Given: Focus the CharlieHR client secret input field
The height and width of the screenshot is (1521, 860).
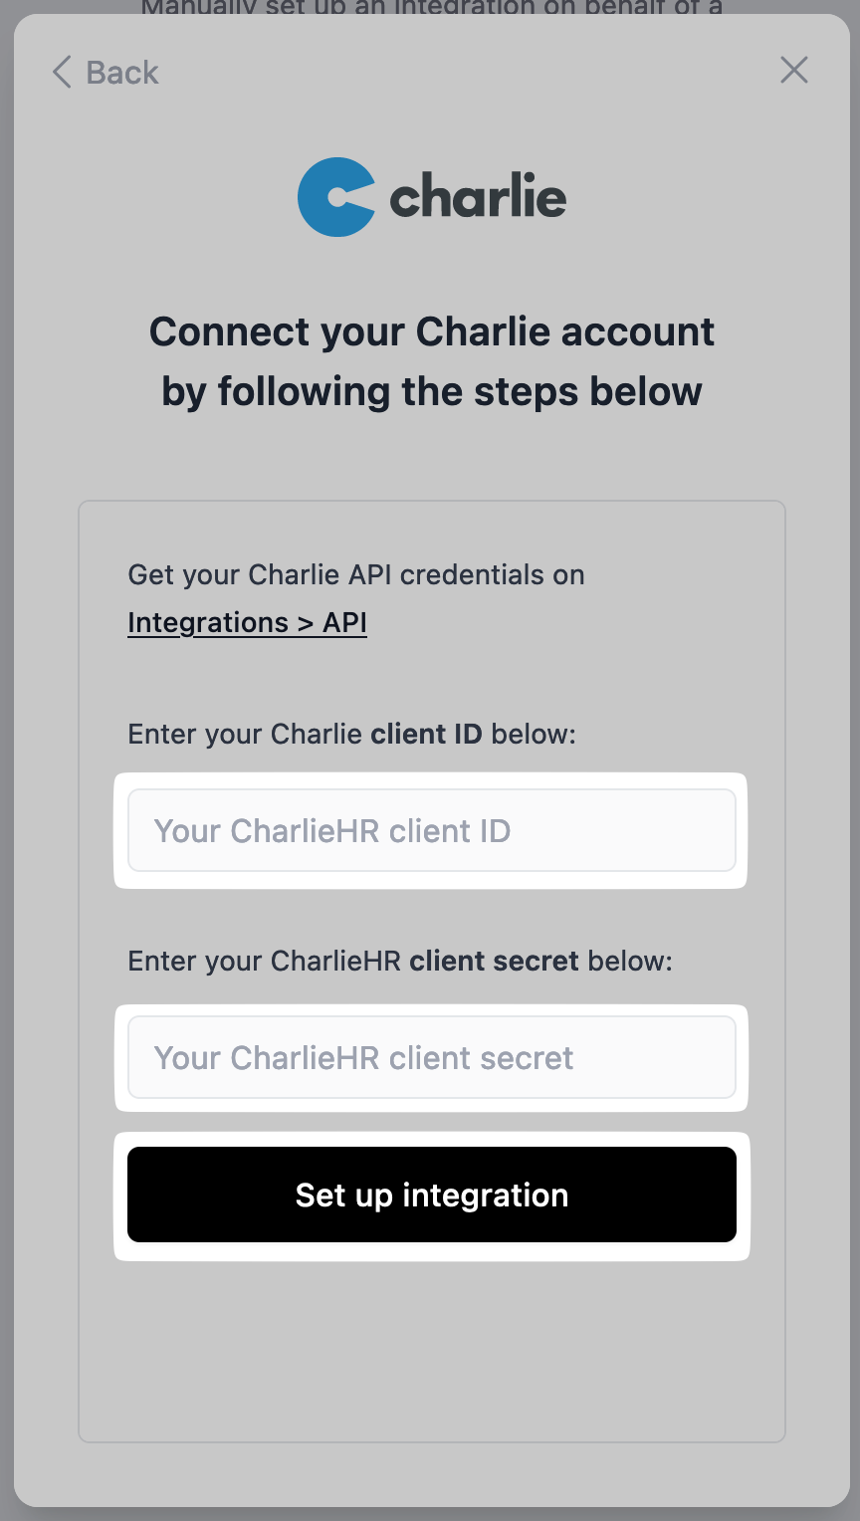Looking at the screenshot, I should tap(432, 1057).
